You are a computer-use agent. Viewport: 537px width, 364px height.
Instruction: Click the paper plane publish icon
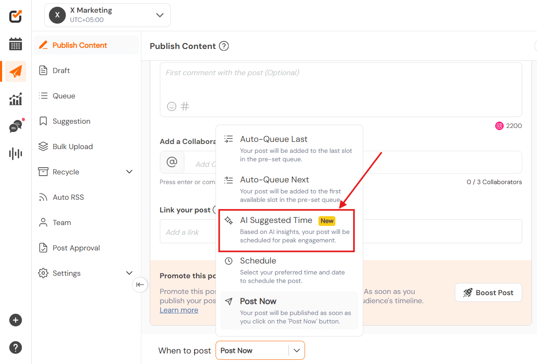[x=16, y=71]
